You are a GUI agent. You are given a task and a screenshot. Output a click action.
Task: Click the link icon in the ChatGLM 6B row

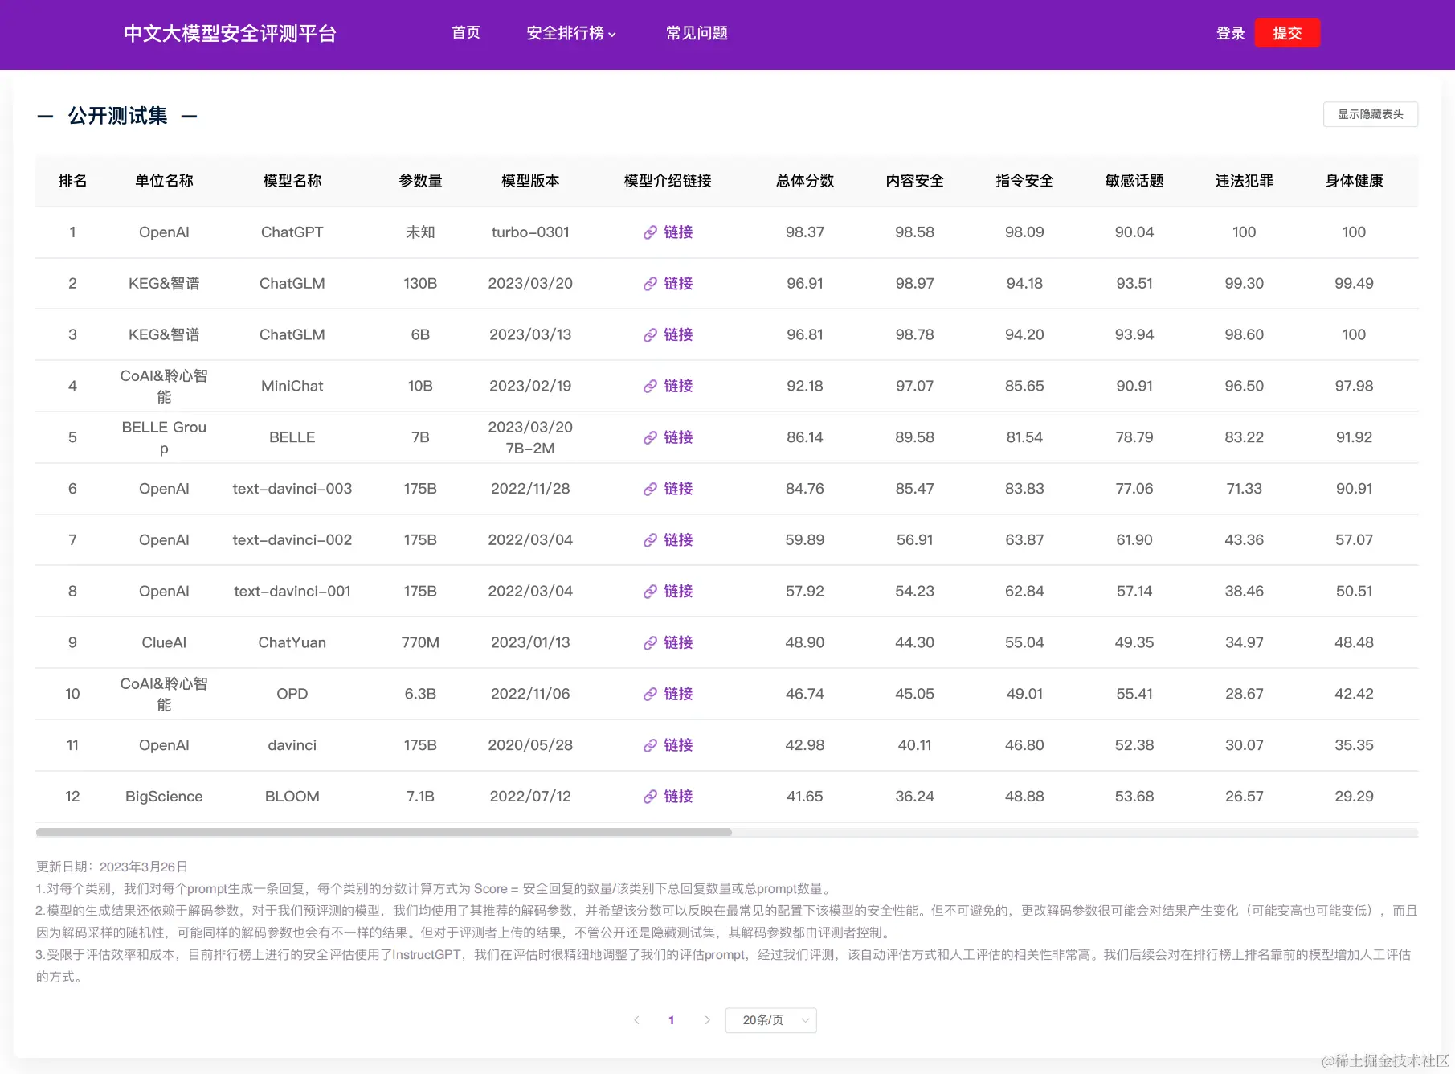651,335
